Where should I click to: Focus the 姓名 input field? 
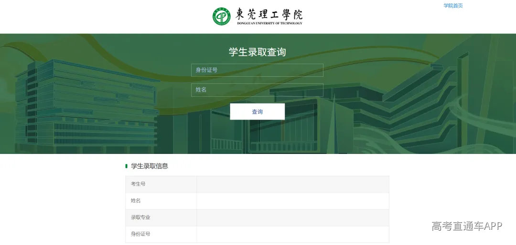(x=257, y=90)
